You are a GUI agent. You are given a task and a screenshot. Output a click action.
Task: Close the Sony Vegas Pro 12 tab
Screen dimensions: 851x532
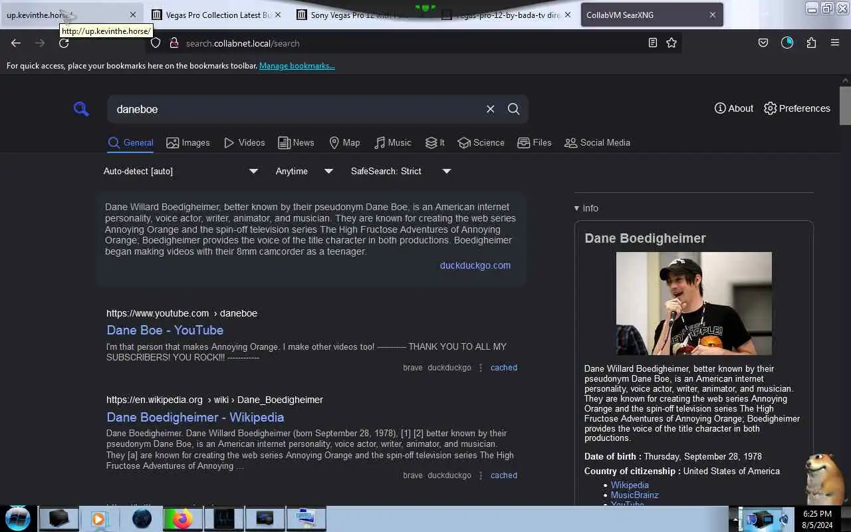[x=423, y=15]
